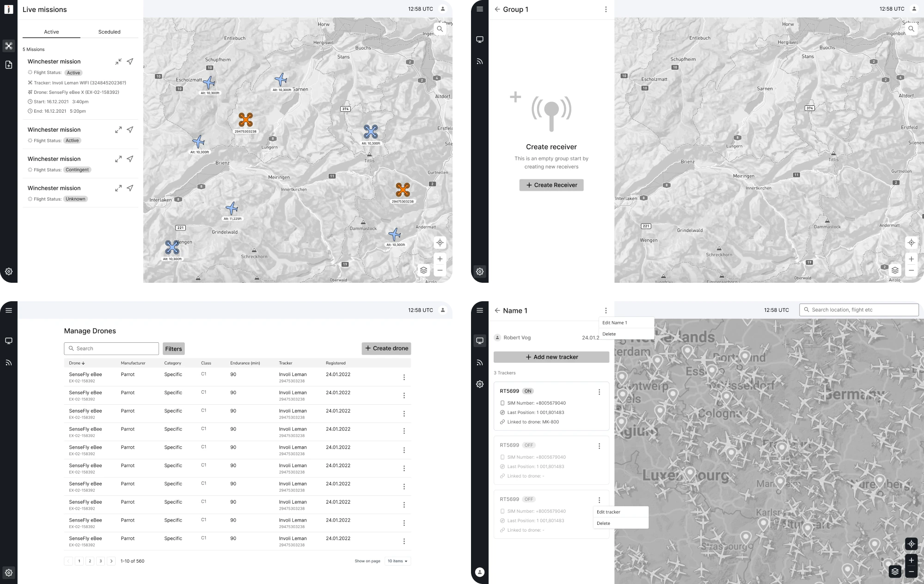Click locate me icon on dark map

[x=911, y=544]
